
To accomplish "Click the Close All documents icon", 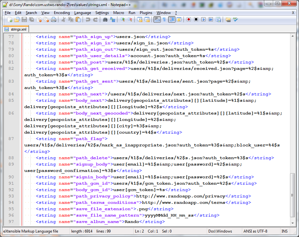I will click(46, 19).
